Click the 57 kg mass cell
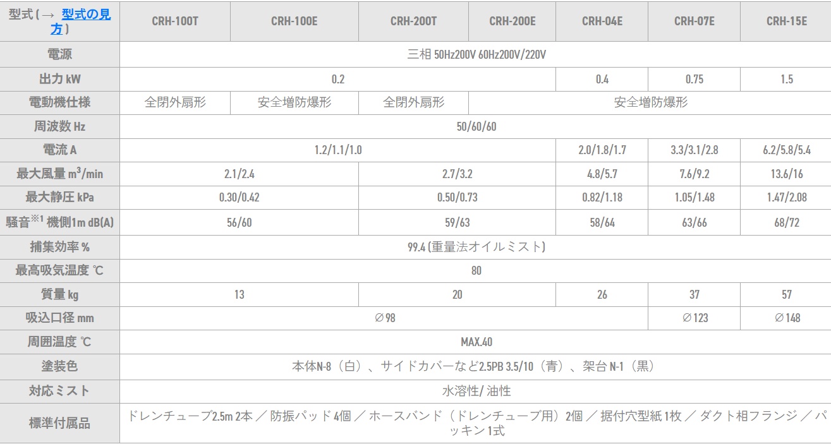The width and height of the screenshot is (831, 444). 786,294
